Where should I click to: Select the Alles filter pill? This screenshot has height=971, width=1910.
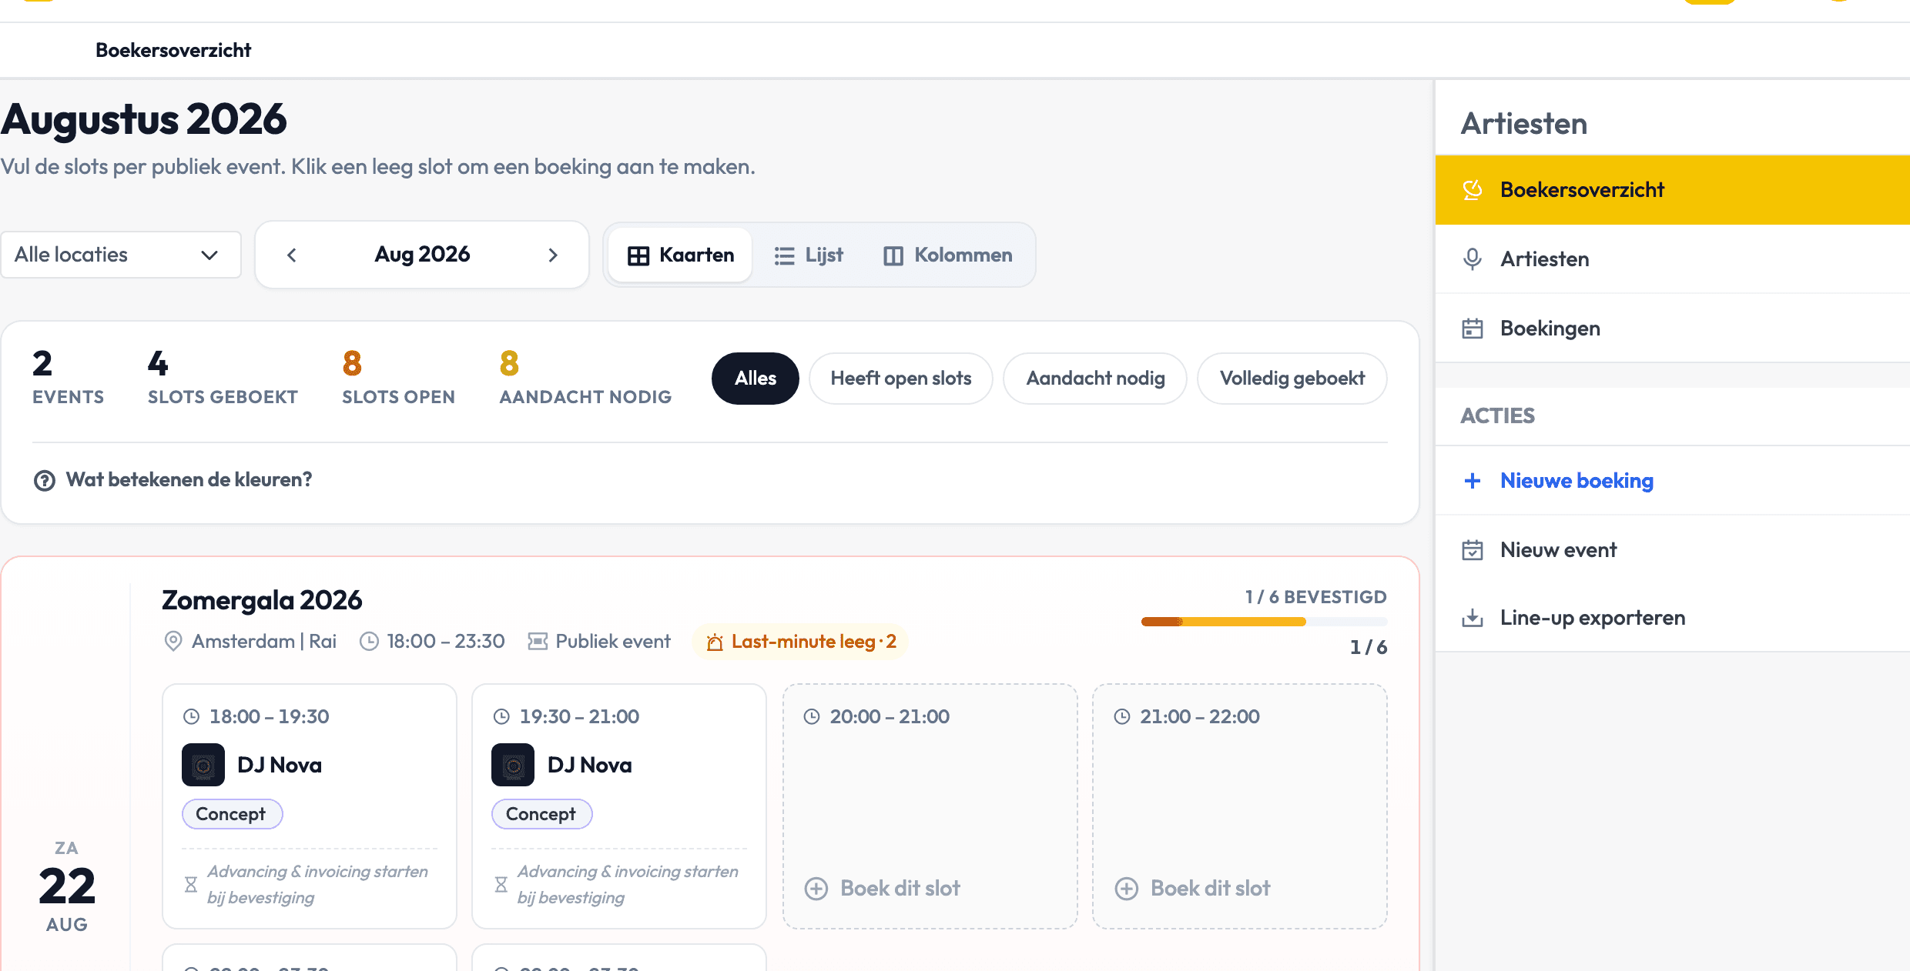(x=756, y=379)
